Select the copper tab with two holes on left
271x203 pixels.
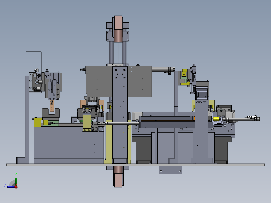(52, 106)
